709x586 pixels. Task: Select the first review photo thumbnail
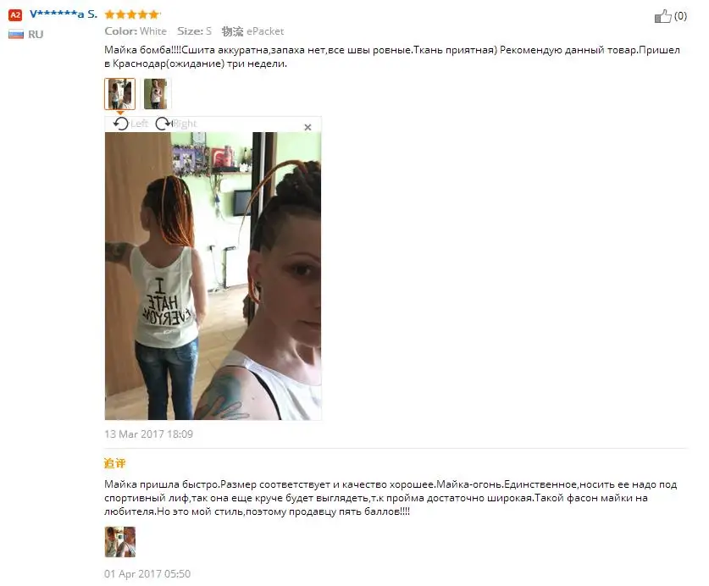(119, 94)
